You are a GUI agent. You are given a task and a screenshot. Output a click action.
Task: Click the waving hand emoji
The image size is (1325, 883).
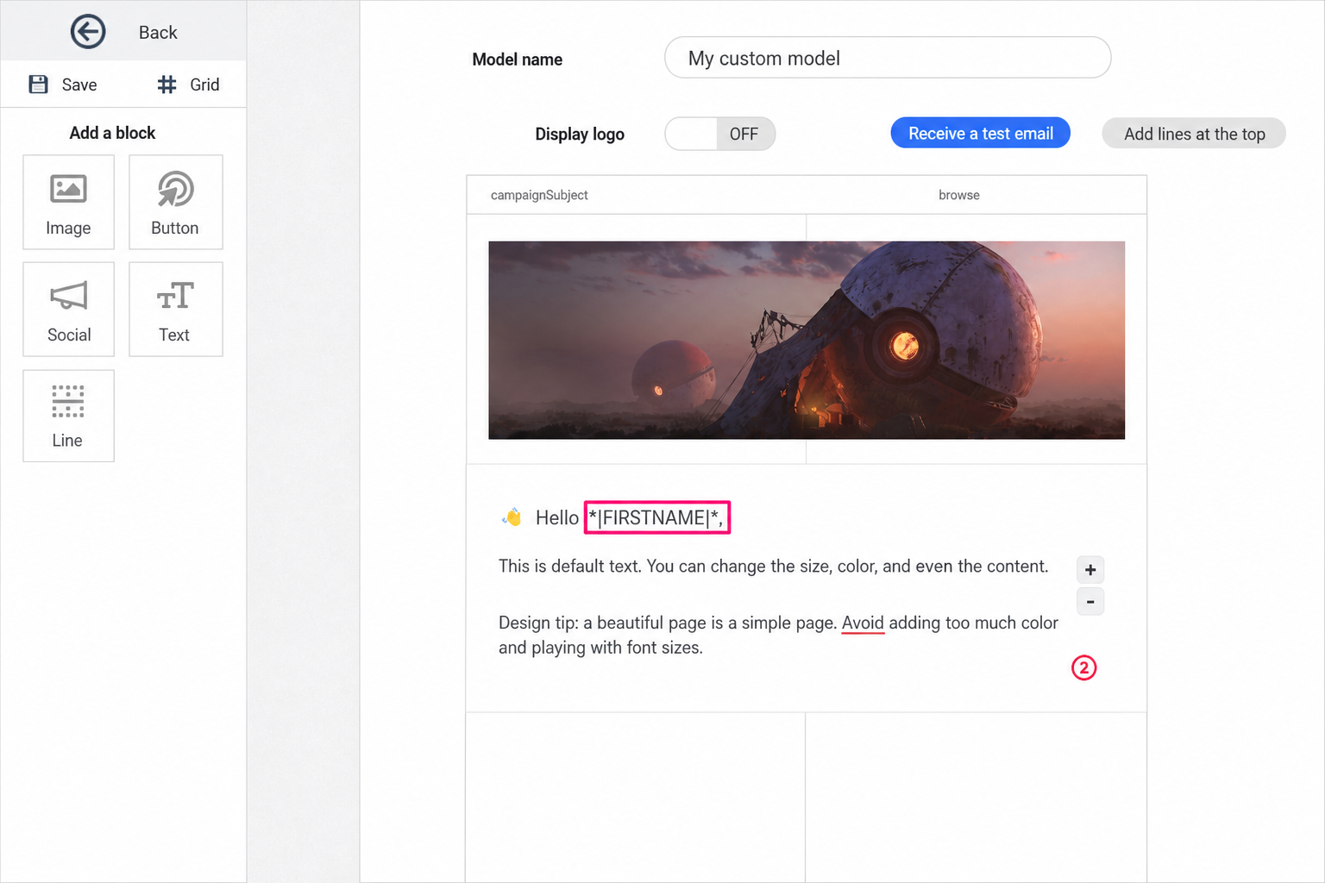pos(512,517)
